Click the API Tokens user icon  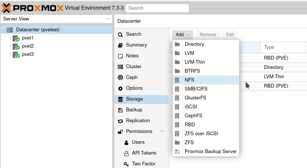click(x=126, y=153)
